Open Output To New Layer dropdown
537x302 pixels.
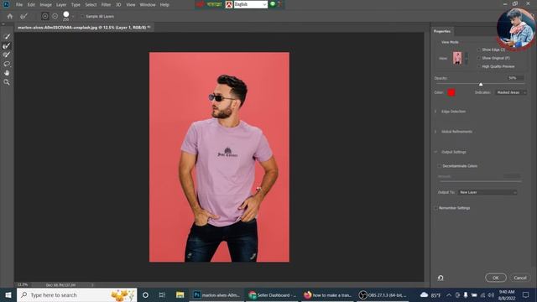(x=487, y=192)
